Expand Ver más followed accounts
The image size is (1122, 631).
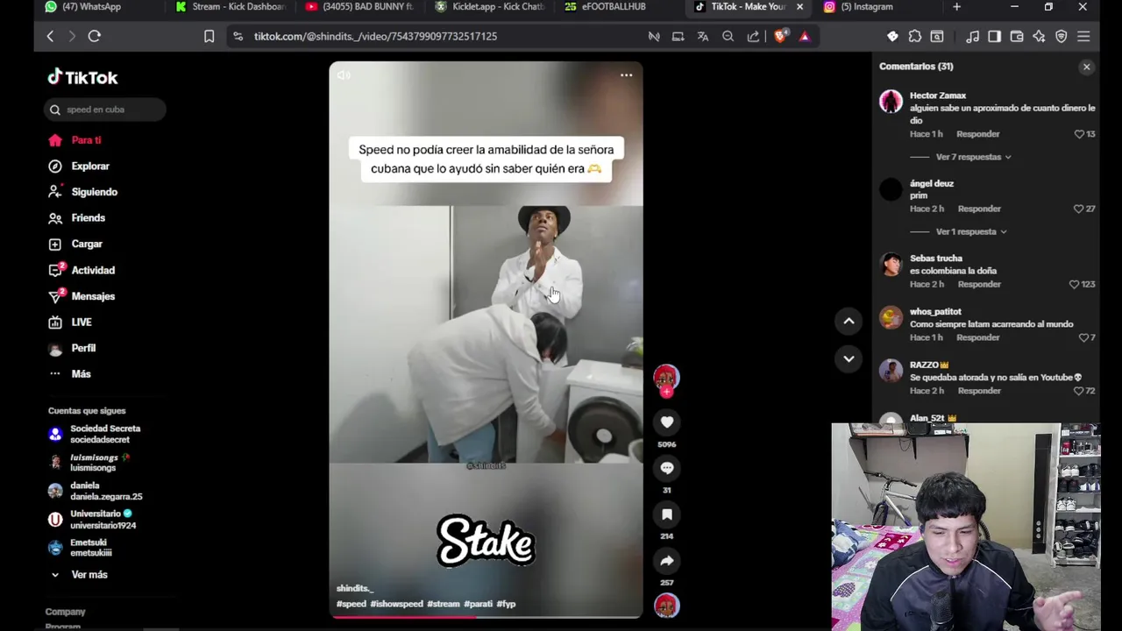89,575
